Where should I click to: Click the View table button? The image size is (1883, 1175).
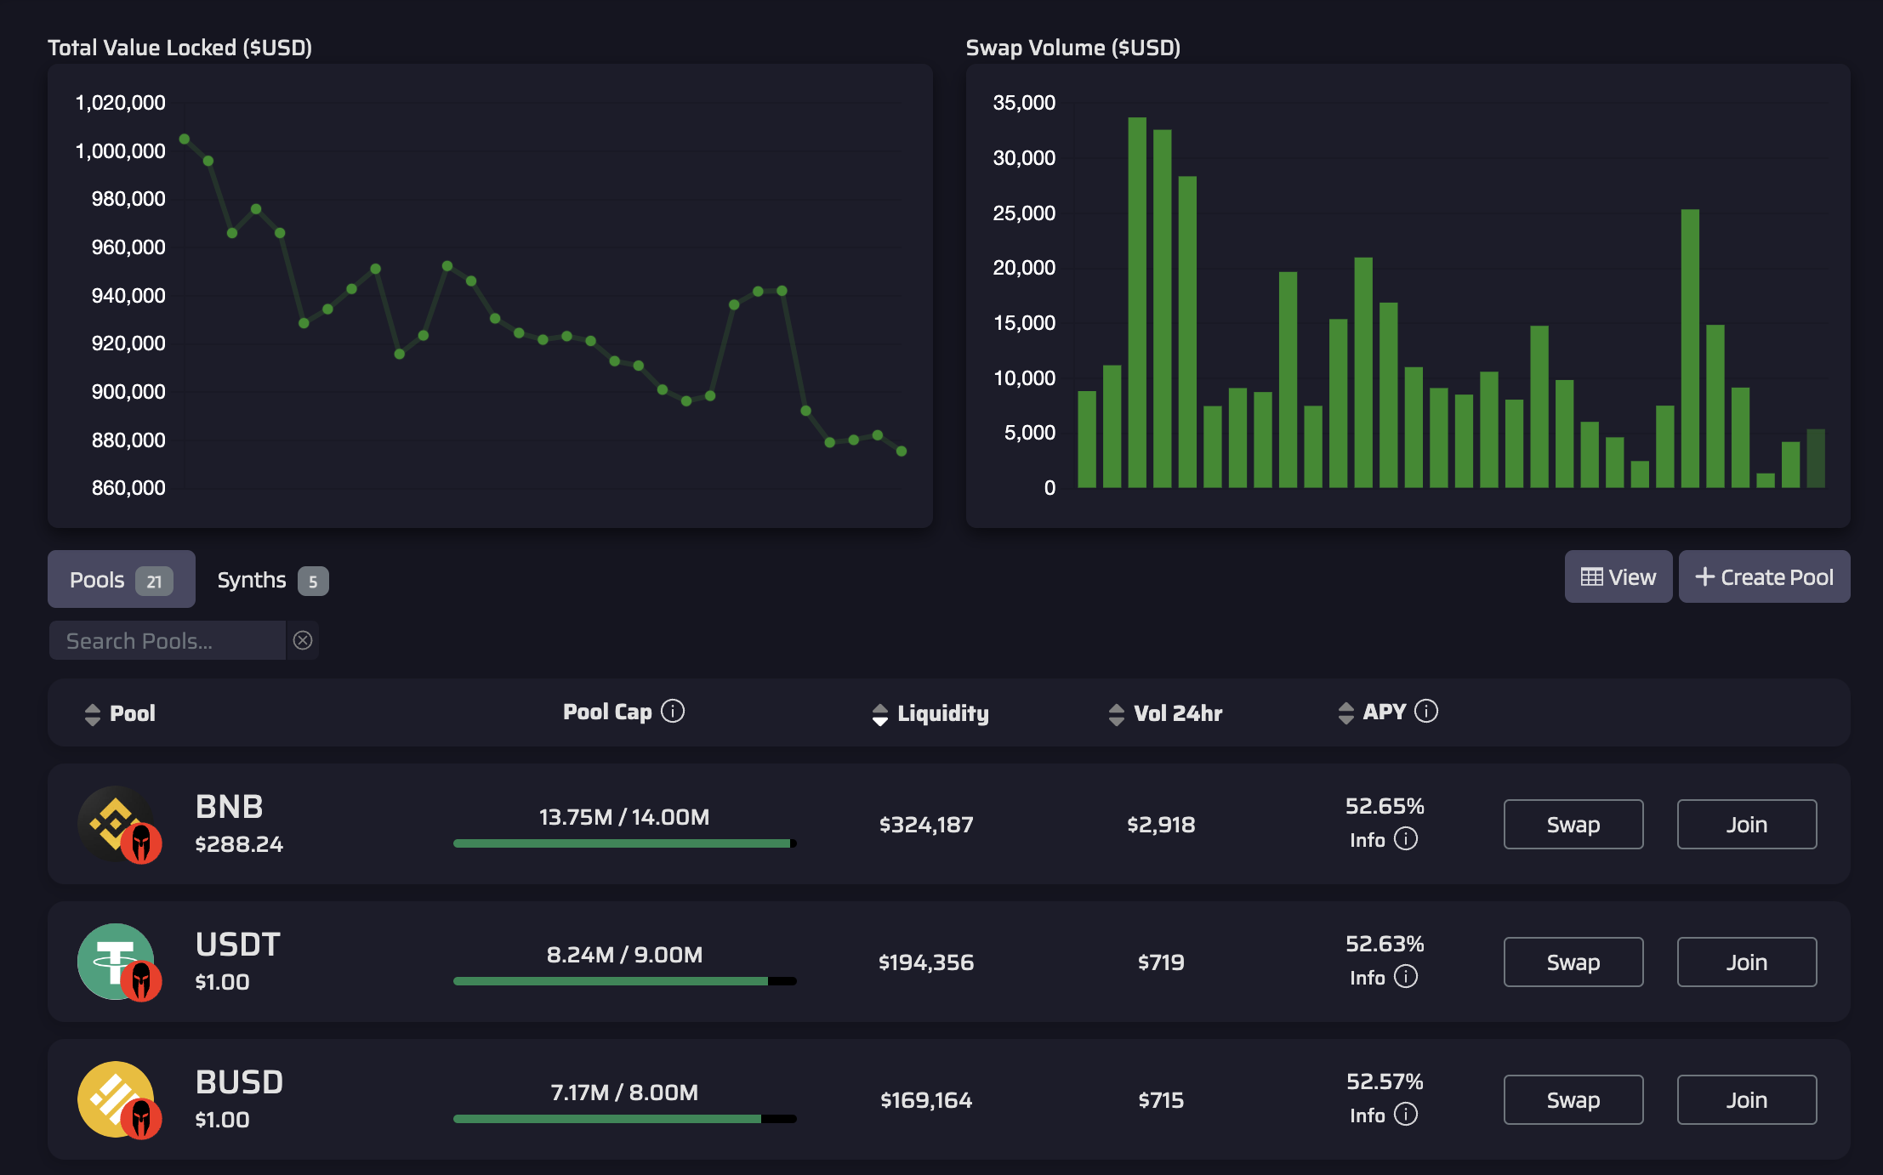click(1618, 577)
